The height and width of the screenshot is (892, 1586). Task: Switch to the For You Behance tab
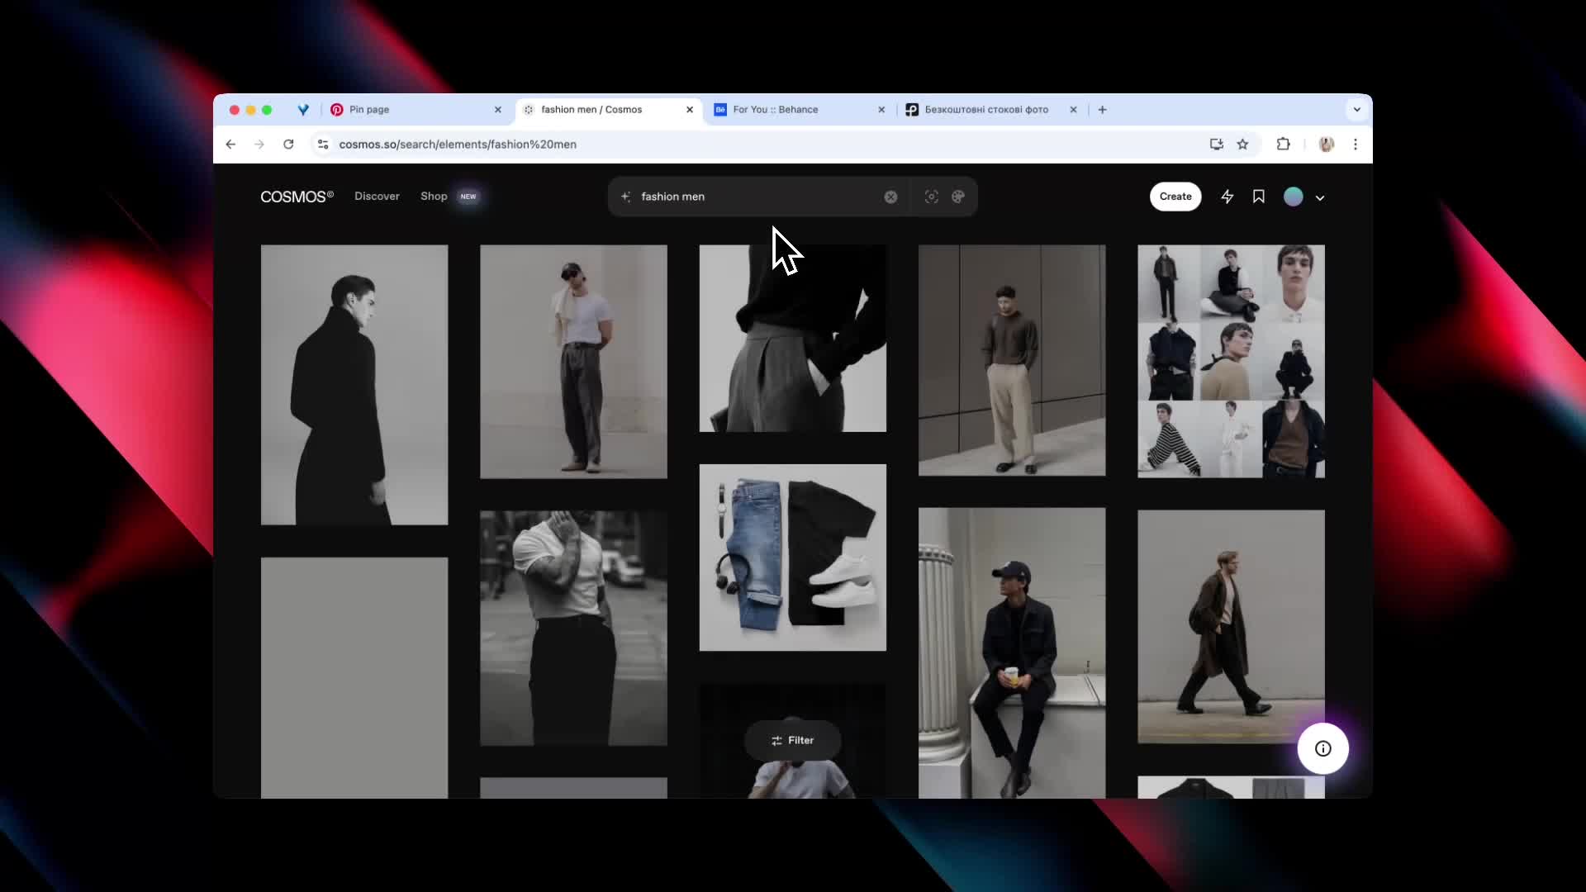(x=793, y=109)
